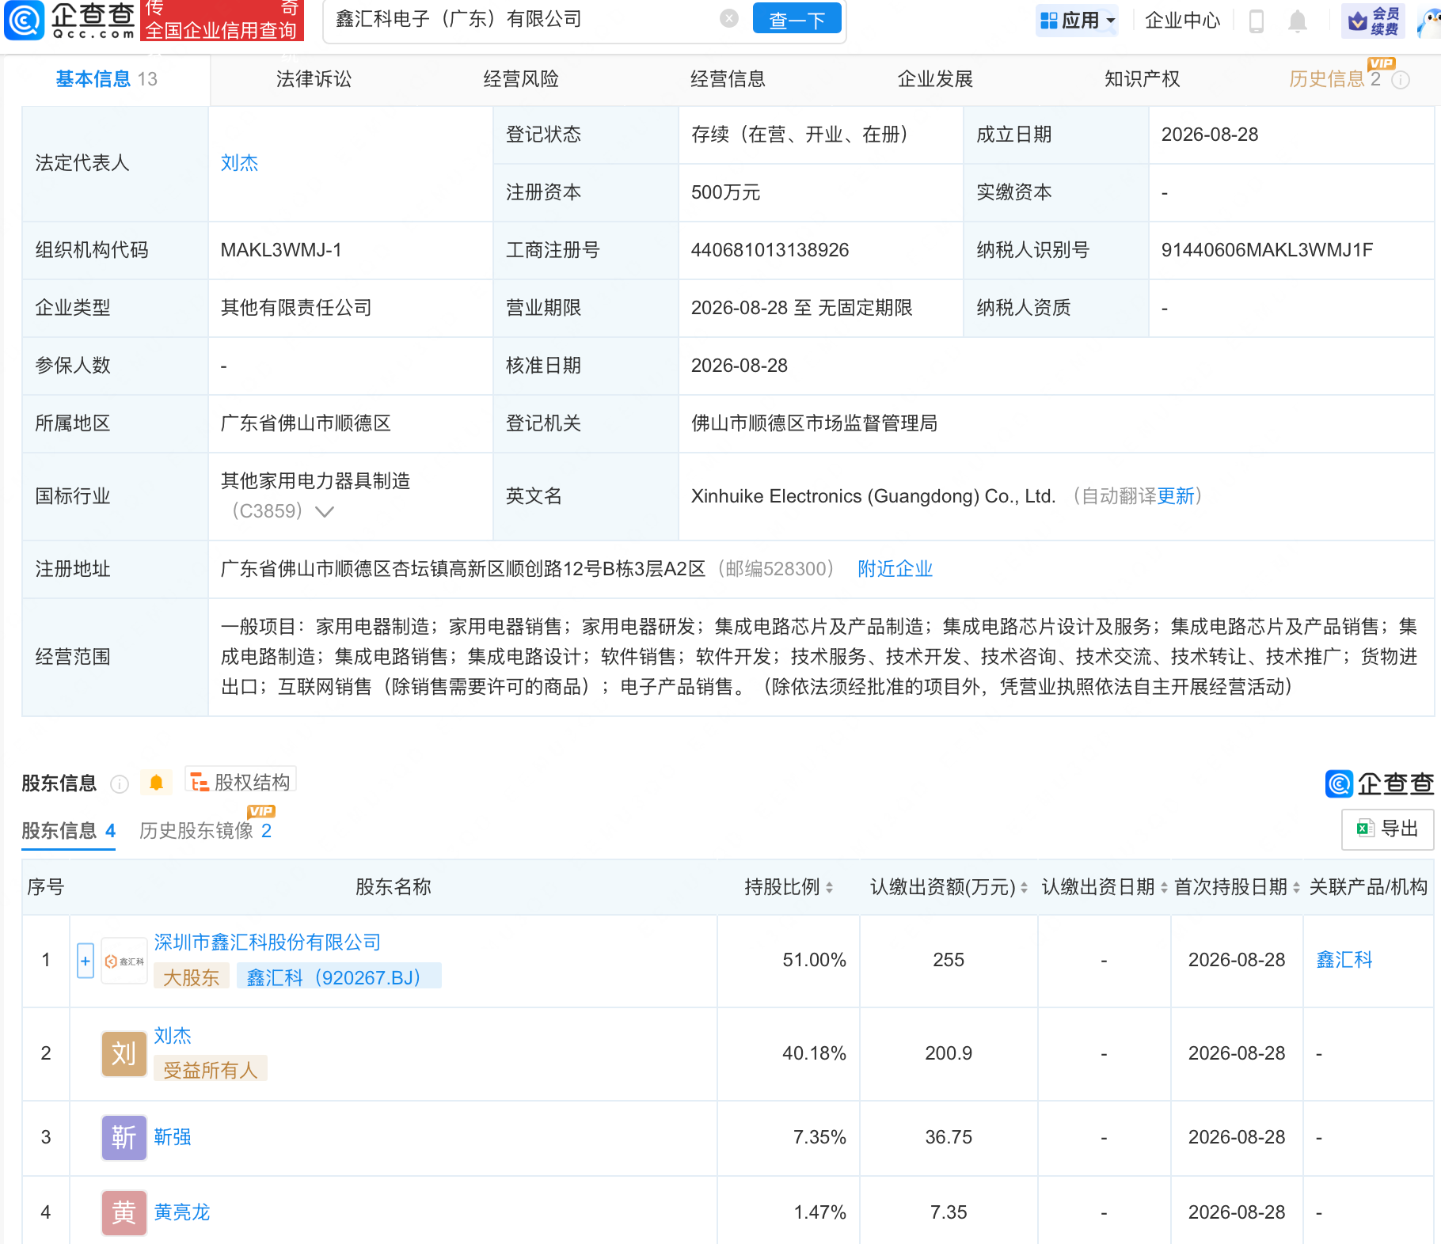Click the 受益所有人 tag
The image size is (1441, 1244).
pos(211,1070)
